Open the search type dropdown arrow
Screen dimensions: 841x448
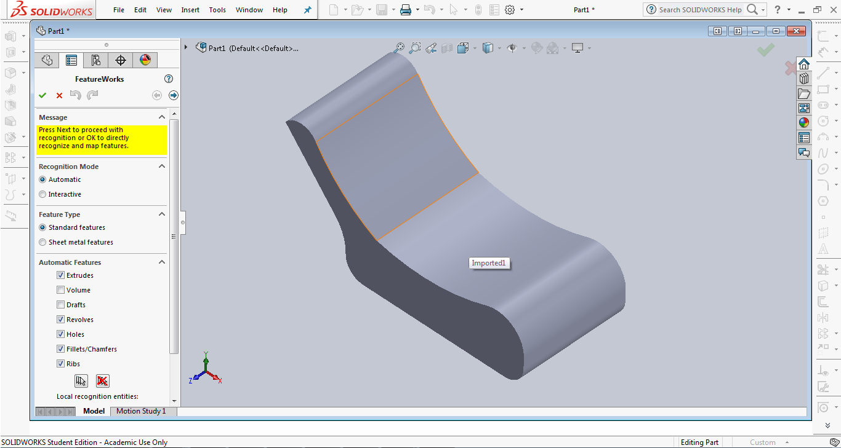[763, 10]
